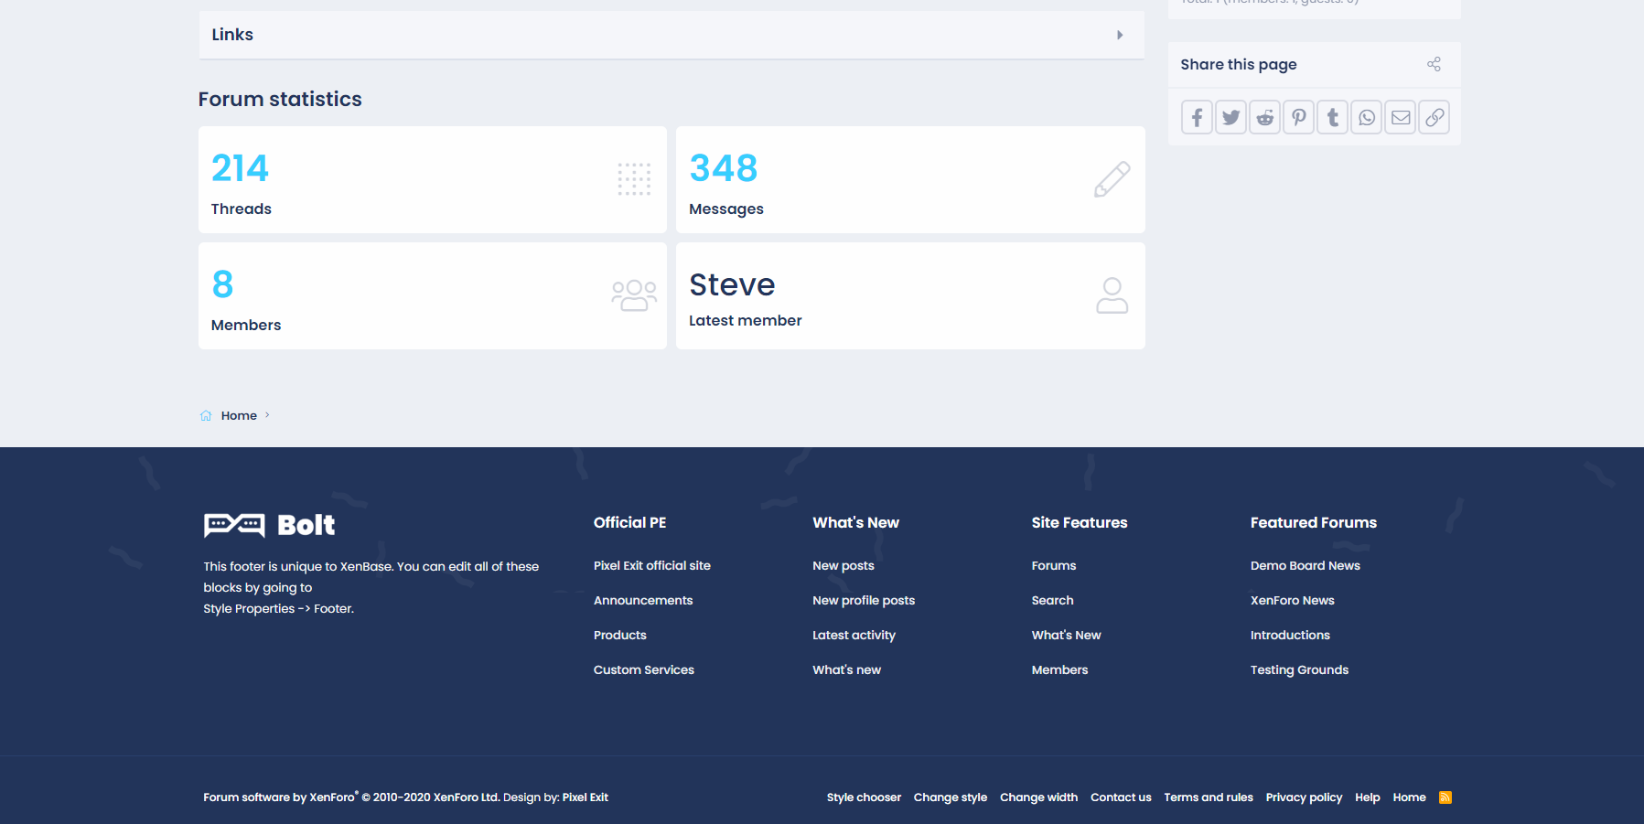Share page on Facebook icon
The image size is (1644, 824).
point(1197,118)
